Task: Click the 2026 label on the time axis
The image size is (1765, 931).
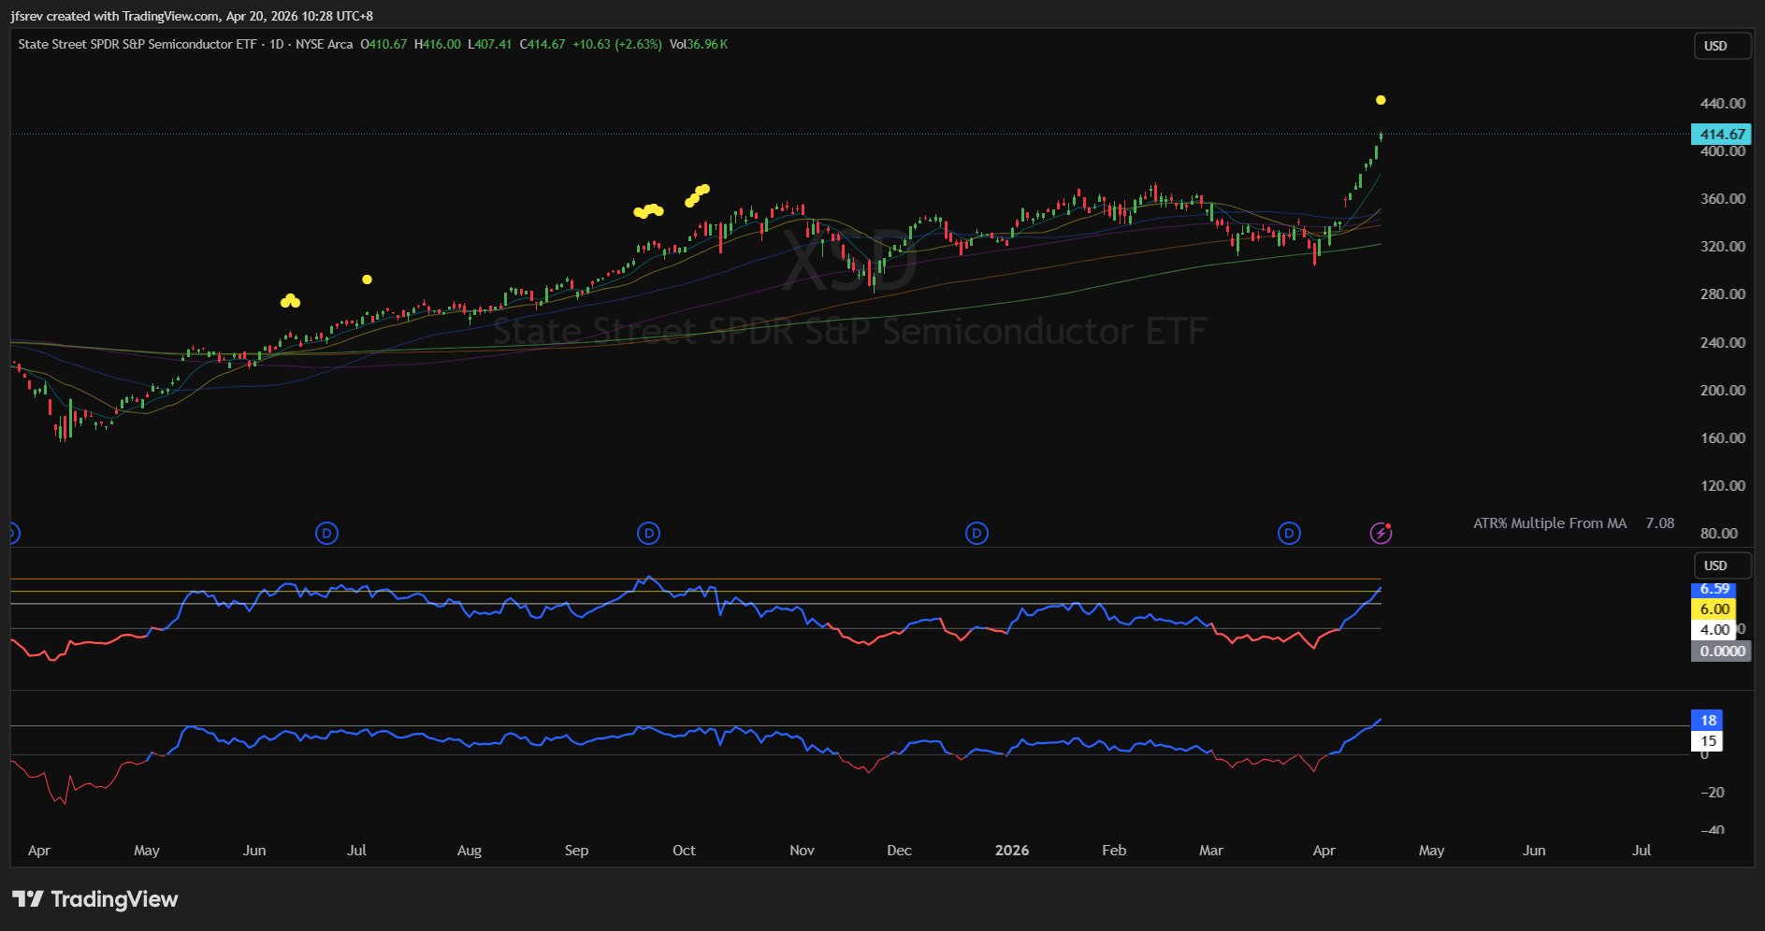Action: coord(1011,851)
